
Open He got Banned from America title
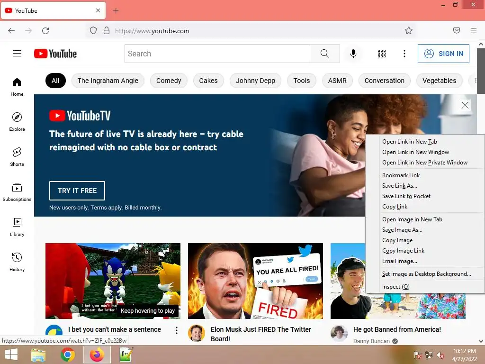397,329
